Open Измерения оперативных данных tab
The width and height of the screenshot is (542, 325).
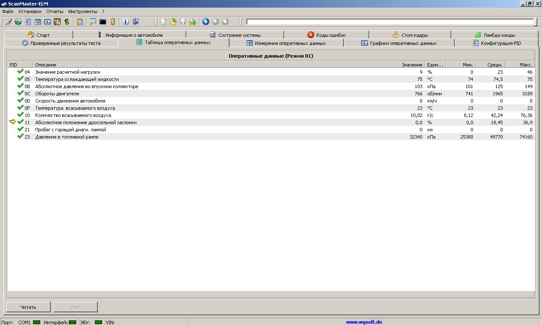[286, 43]
